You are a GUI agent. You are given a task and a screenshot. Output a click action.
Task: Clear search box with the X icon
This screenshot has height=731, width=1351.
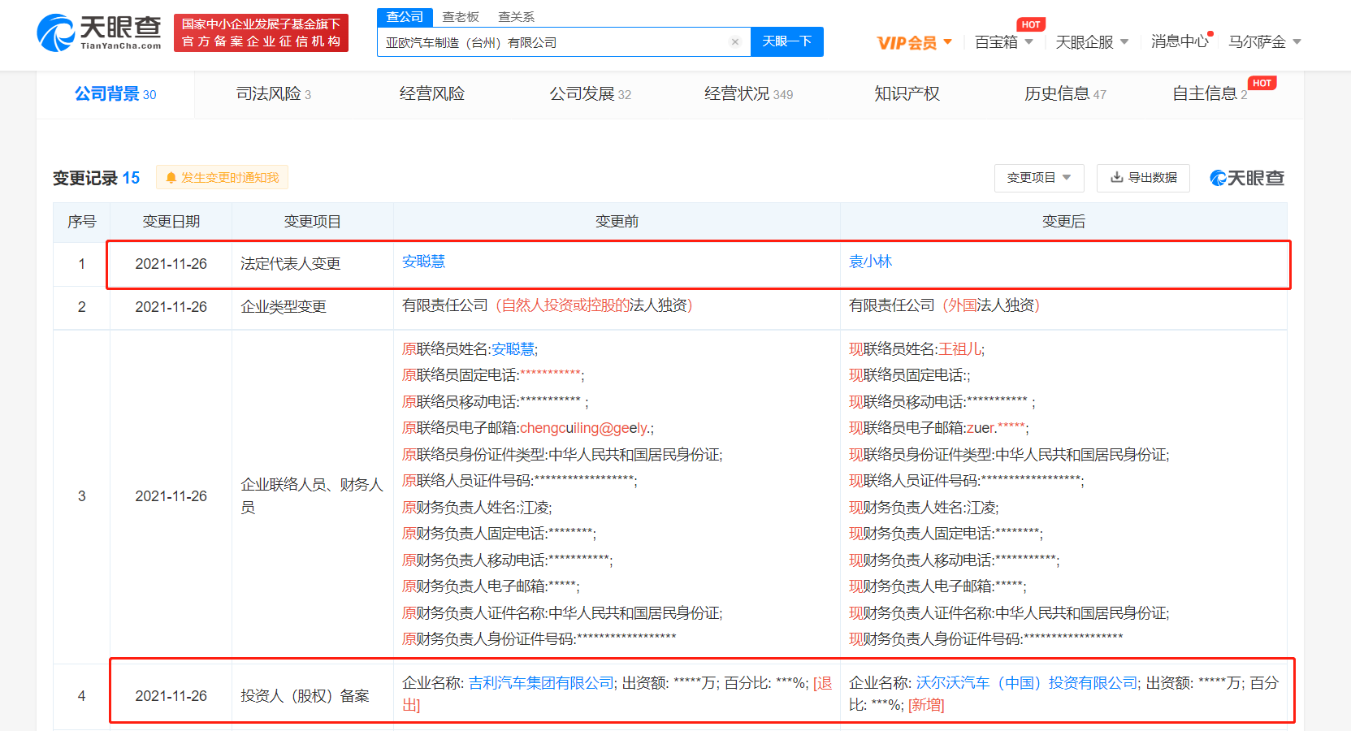click(735, 42)
